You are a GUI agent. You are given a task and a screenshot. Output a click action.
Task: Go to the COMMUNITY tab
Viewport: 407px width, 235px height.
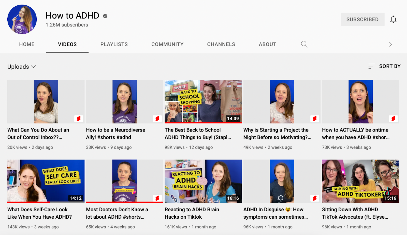[x=167, y=44]
